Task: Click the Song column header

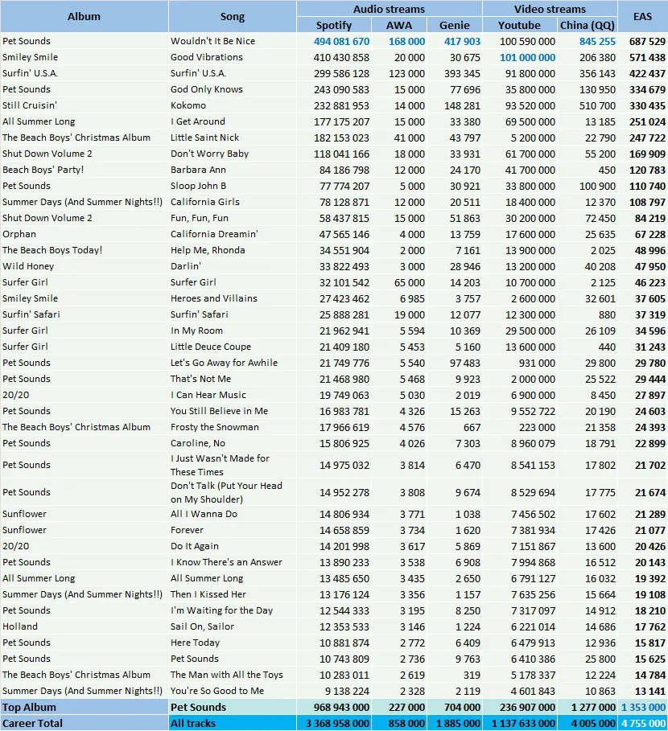Action: pyautogui.click(x=233, y=16)
